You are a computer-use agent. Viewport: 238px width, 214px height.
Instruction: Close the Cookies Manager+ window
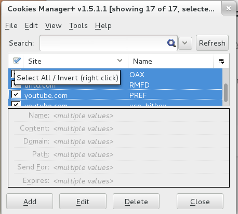pos(229,8)
